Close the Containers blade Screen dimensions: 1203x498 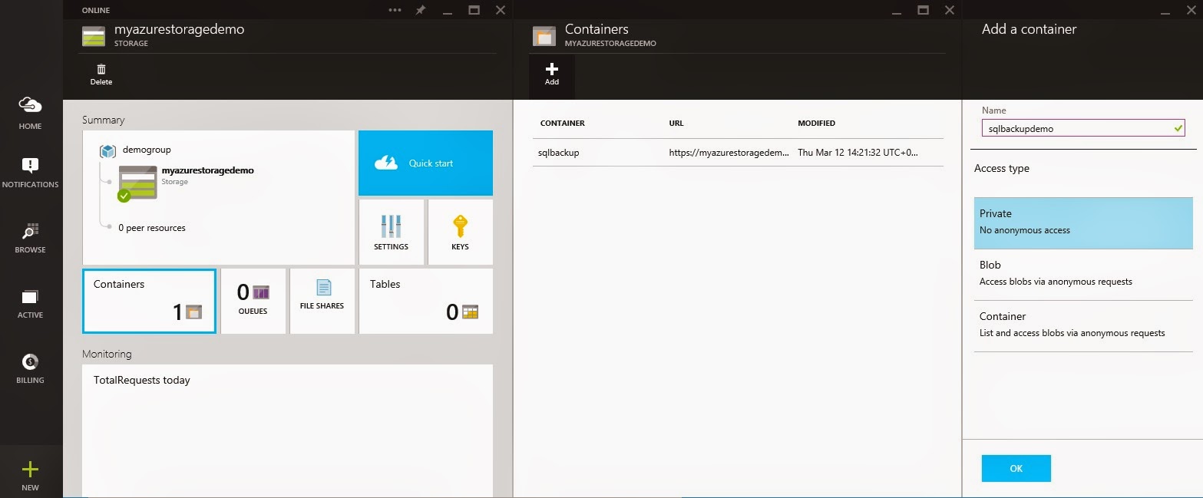(950, 10)
